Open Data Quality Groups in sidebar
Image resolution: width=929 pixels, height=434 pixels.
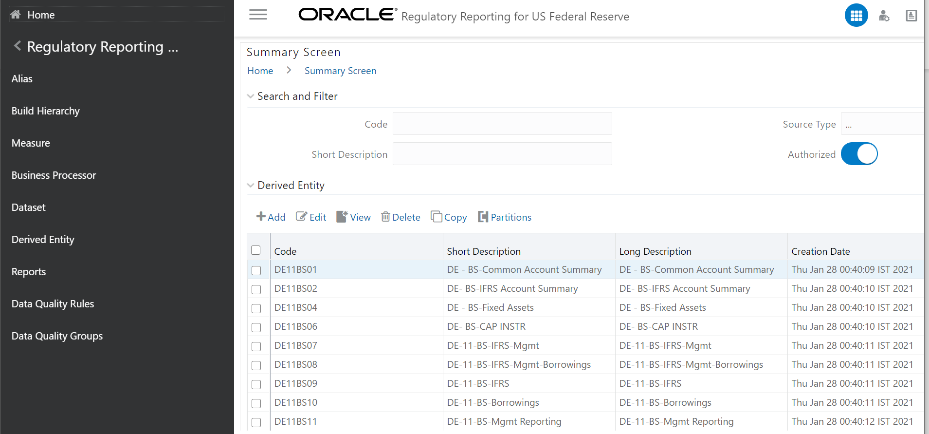click(57, 336)
